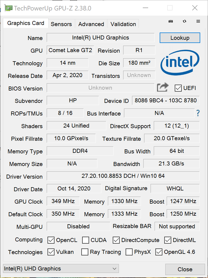The height and width of the screenshot is (278, 208).
Task: Enable the PhysX checkbox
Action: [x=129, y=252]
